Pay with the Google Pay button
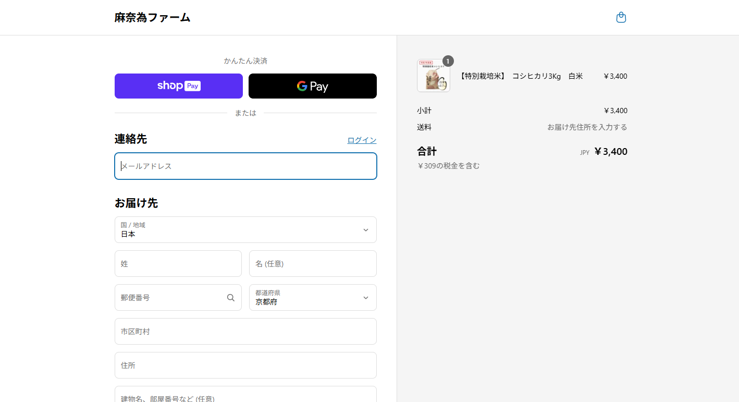This screenshot has height=402, width=739. point(312,86)
